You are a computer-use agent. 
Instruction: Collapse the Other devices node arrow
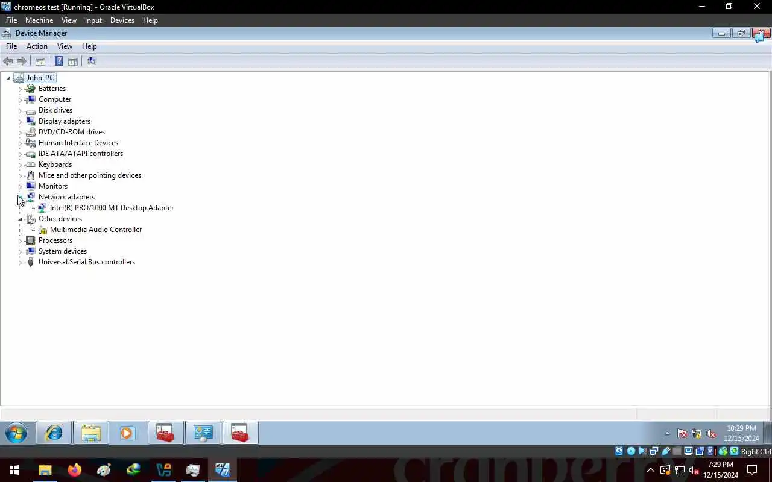pyautogui.click(x=20, y=219)
